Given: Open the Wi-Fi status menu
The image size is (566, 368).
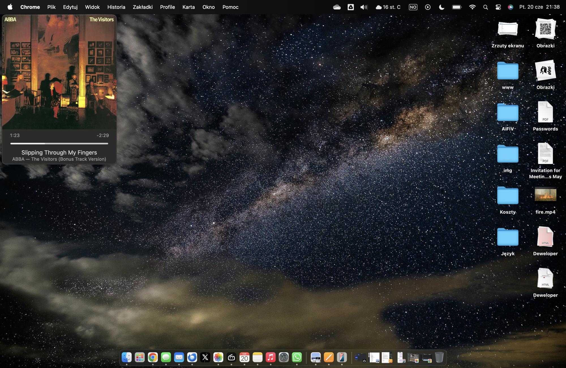Looking at the screenshot, I should click(x=472, y=7).
